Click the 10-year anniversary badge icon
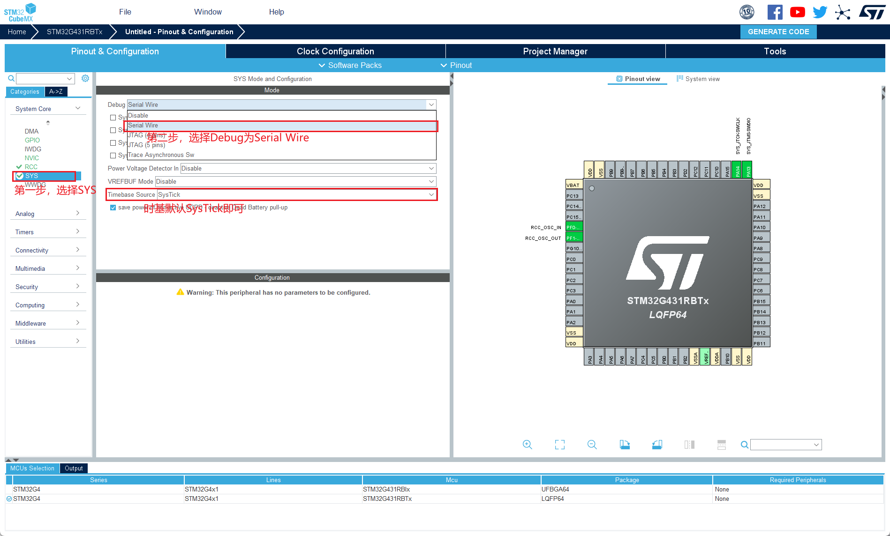Viewport: 890px width, 536px height. (747, 12)
